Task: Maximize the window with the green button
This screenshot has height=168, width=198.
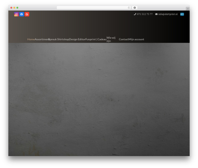Action: (x=17, y=8)
